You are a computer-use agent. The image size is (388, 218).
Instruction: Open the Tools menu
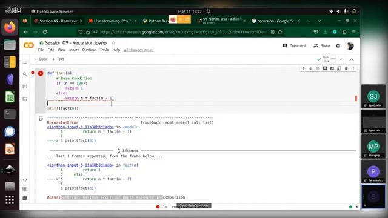pos(104,50)
